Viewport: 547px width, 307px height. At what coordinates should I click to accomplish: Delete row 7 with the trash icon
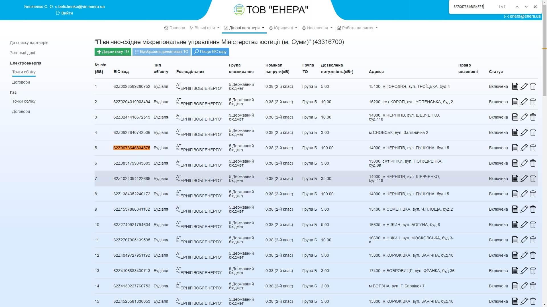[x=533, y=179]
